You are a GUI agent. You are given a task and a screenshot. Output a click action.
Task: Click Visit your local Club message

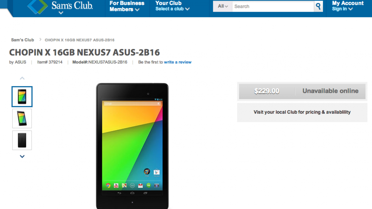pos(302,112)
